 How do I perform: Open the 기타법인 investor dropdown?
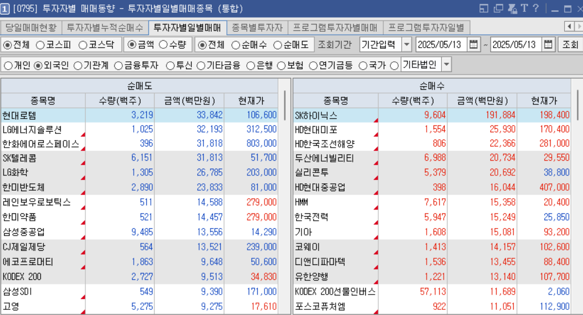pos(446,65)
